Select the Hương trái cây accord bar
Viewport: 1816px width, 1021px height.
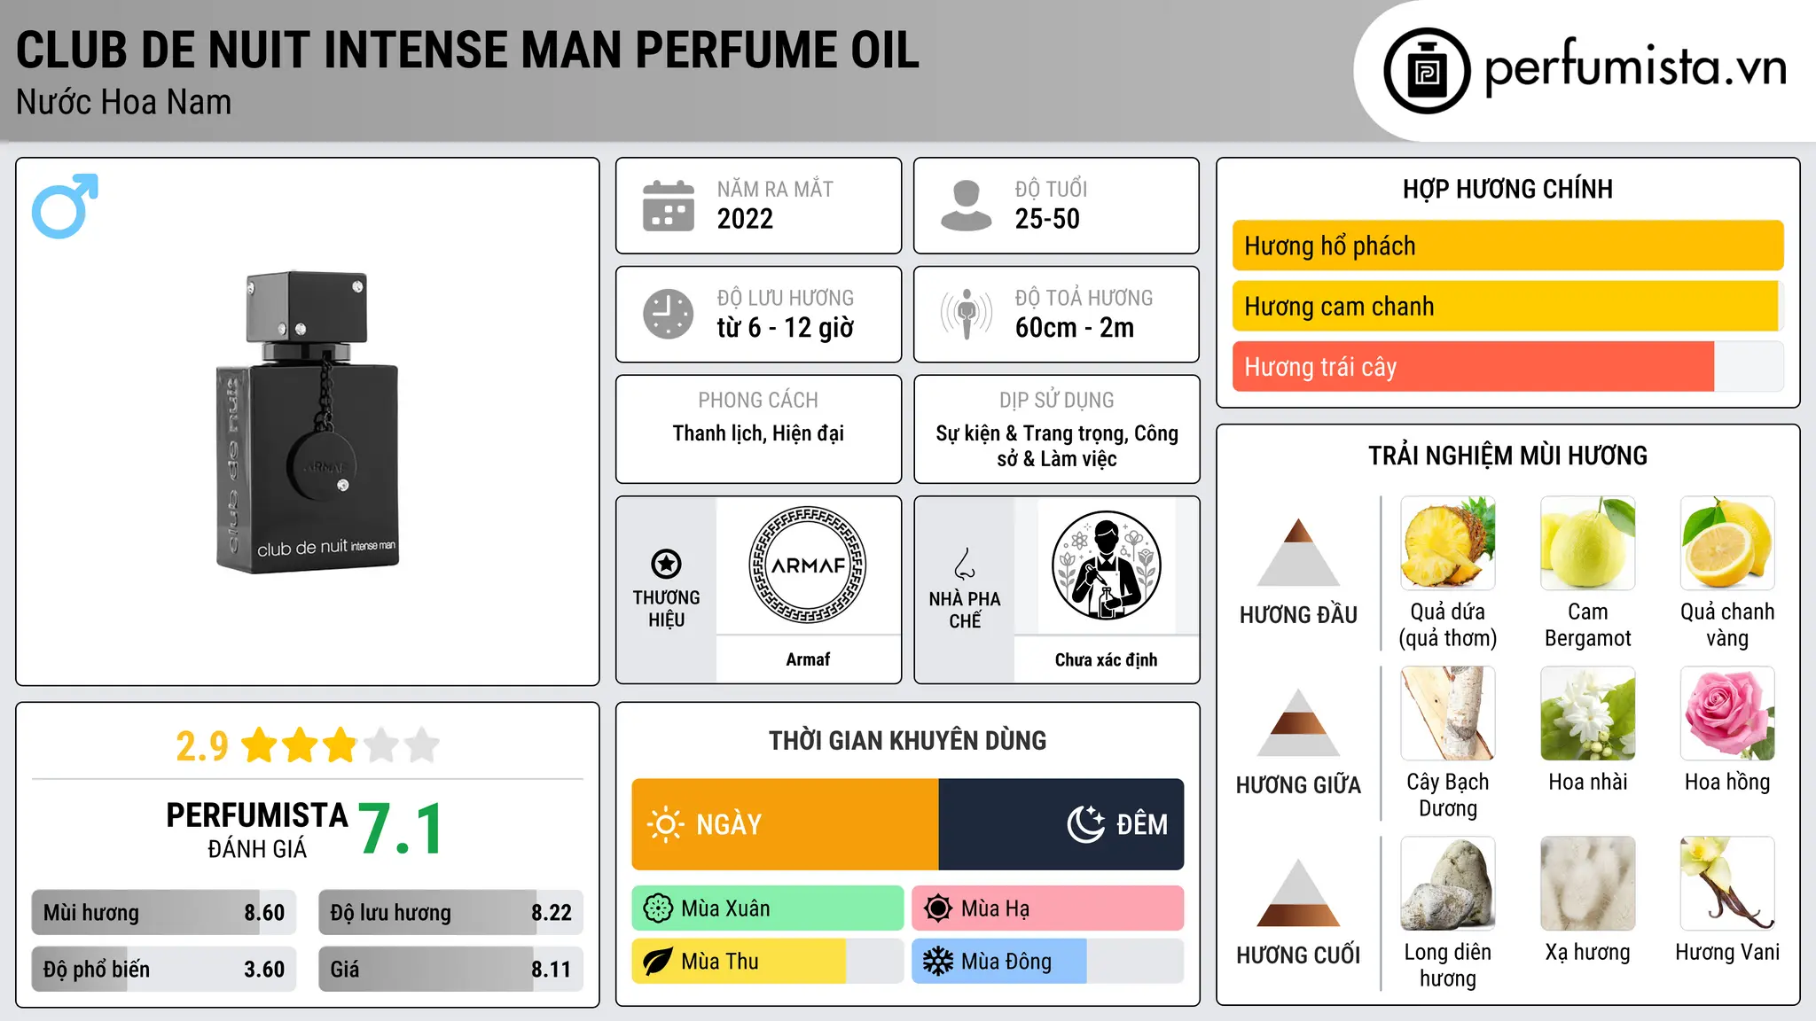(x=1507, y=367)
